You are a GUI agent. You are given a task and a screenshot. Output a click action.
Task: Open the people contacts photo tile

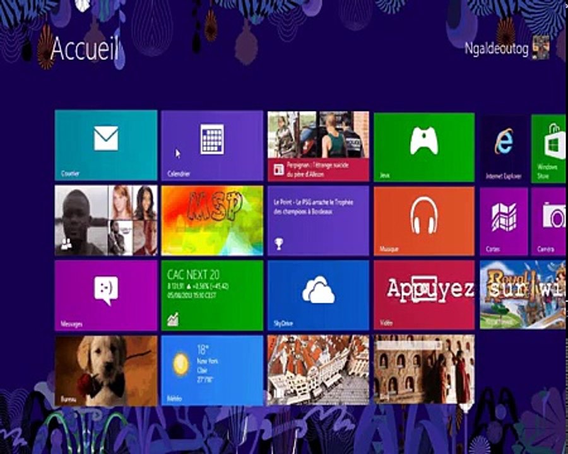pyautogui.click(x=106, y=221)
